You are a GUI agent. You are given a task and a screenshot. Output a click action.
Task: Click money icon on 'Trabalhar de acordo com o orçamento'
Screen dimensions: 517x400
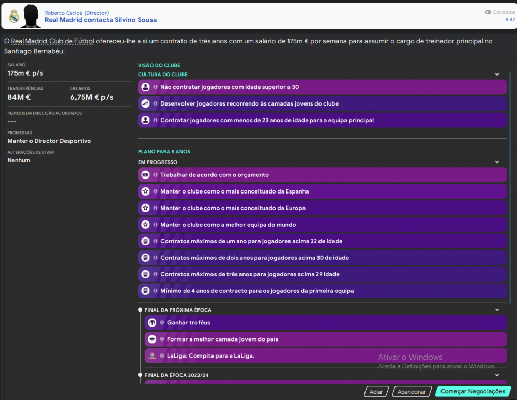(145, 175)
